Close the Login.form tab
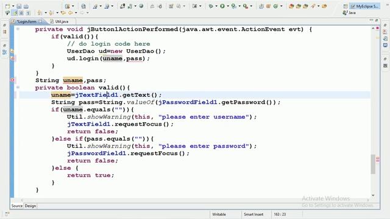The width and height of the screenshot is (390, 219). point(40,21)
